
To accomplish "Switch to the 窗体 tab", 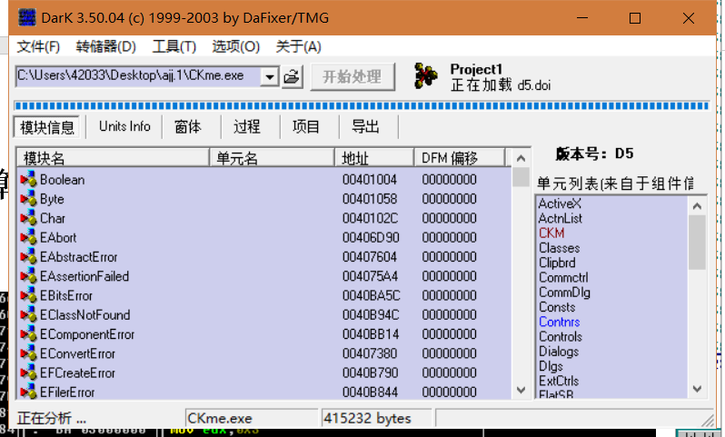I will click(188, 126).
